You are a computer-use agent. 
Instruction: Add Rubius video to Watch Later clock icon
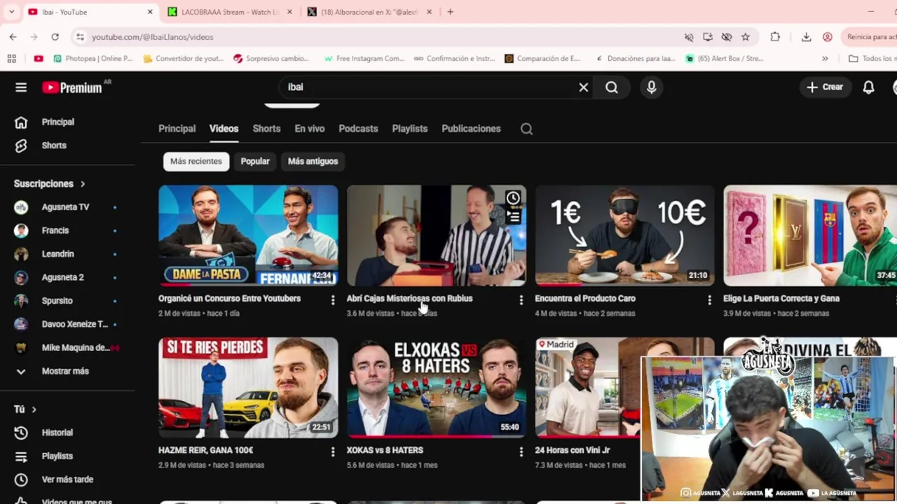pos(514,198)
